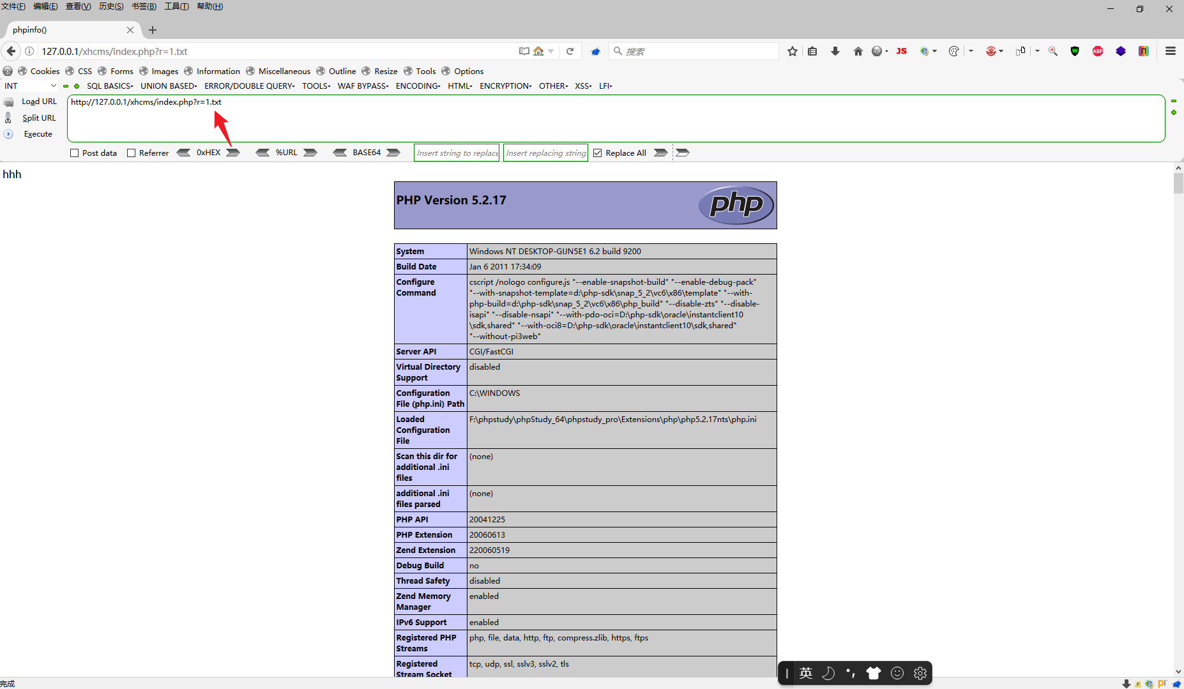This screenshot has height=689, width=1184.
Task: Click the black shield extension icon
Action: point(1075,51)
